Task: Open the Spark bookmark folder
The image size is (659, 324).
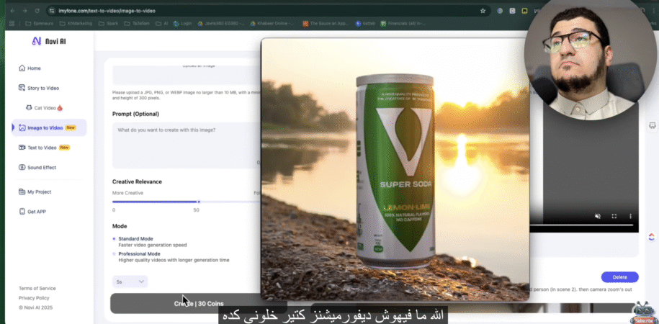Action: [x=109, y=24]
